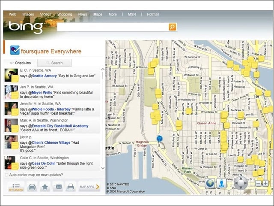
Task: Click the star favorites icon
Action: click(45, 187)
